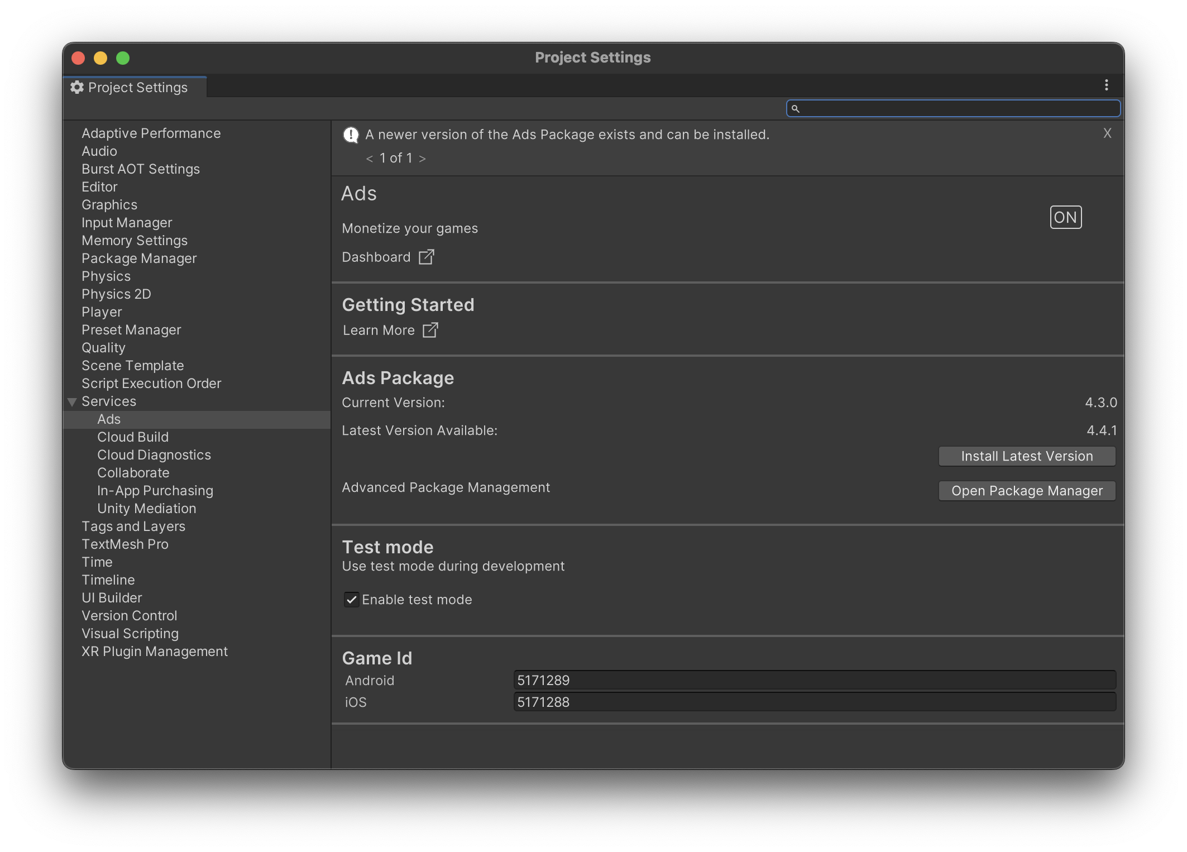Toggle the Ads service ON switch
1187x852 pixels.
click(x=1065, y=217)
